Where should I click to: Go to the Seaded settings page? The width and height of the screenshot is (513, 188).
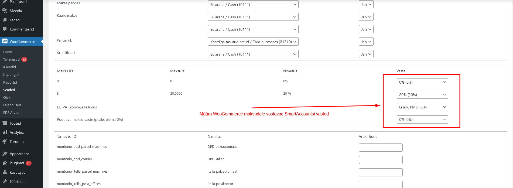pyautogui.click(x=9, y=90)
